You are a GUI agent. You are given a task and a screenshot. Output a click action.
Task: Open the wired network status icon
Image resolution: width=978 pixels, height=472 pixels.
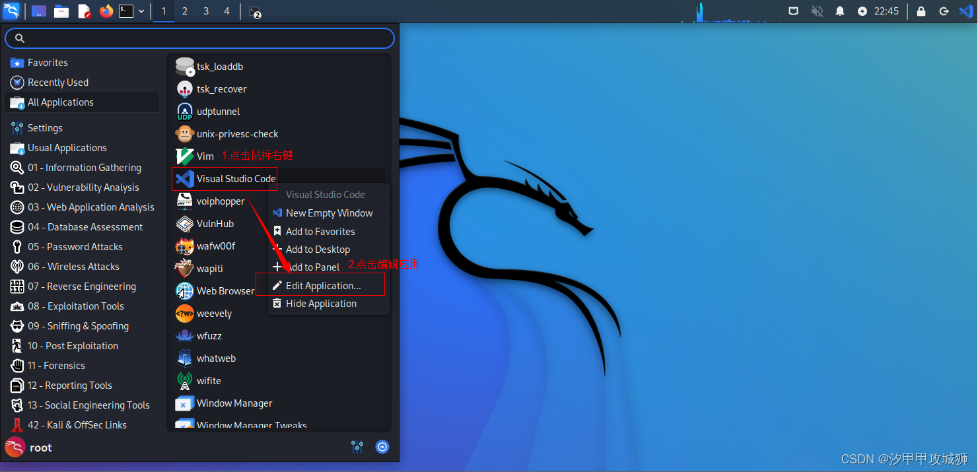coord(794,11)
